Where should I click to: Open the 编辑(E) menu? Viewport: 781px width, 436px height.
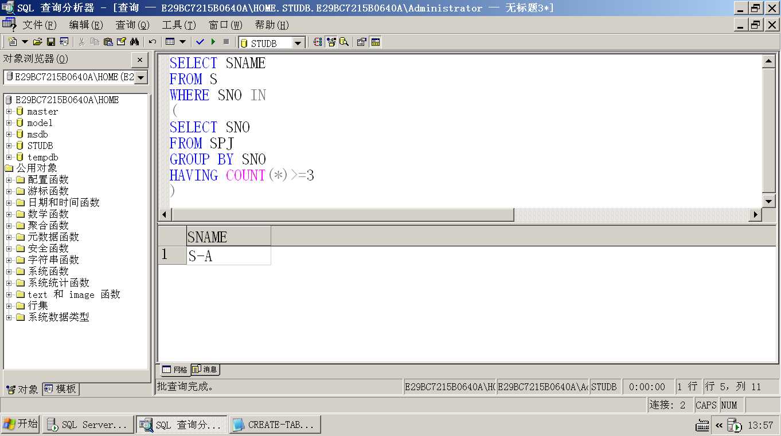pyautogui.click(x=86, y=25)
